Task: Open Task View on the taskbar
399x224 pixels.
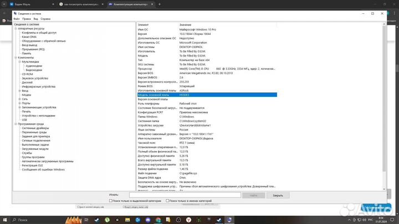Action: (86, 220)
